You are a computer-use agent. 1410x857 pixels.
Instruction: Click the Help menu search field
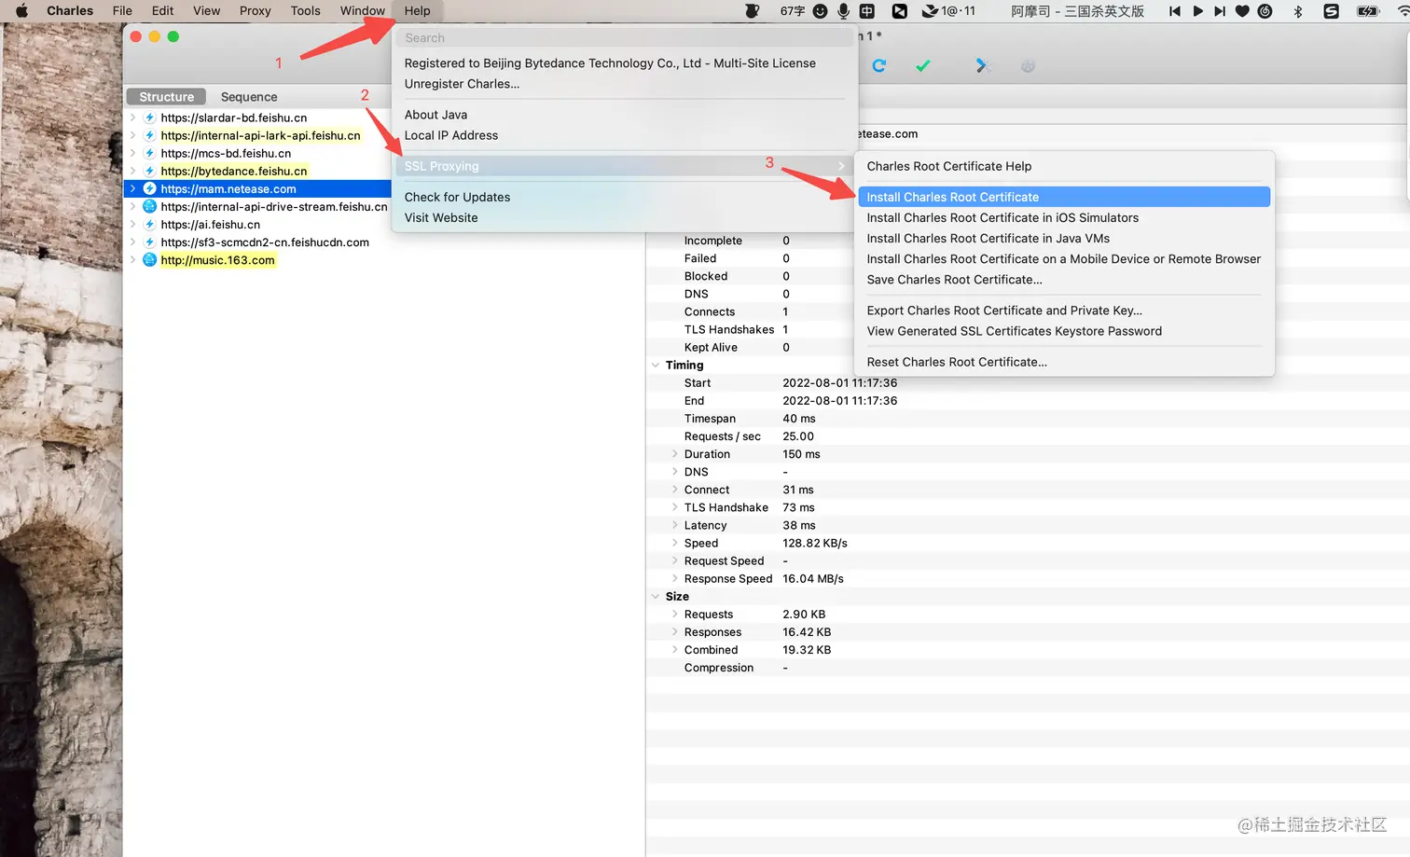[x=624, y=38]
